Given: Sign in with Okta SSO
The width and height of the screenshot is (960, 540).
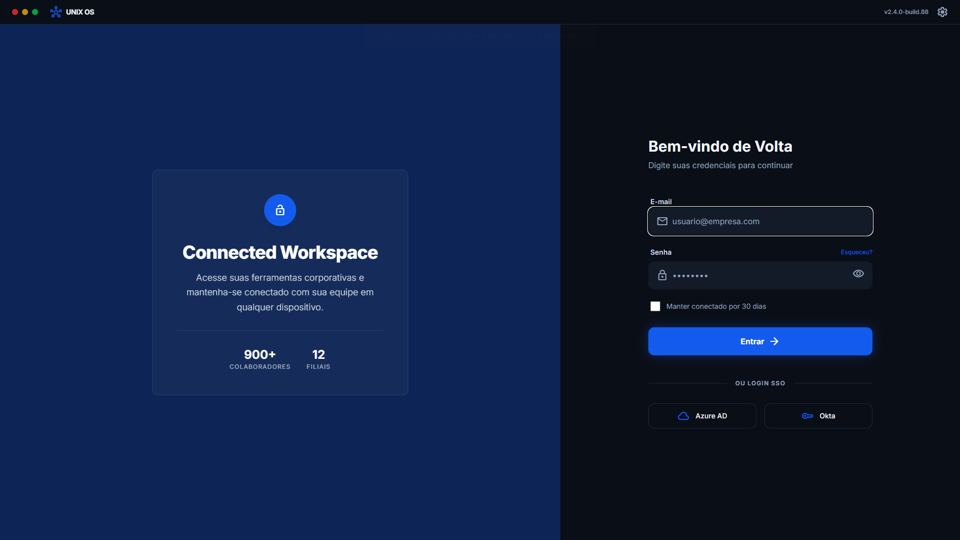Looking at the screenshot, I should pos(818,416).
